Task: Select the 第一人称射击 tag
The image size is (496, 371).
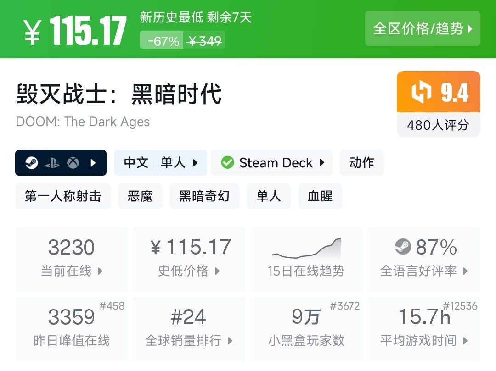Action: click(x=63, y=196)
